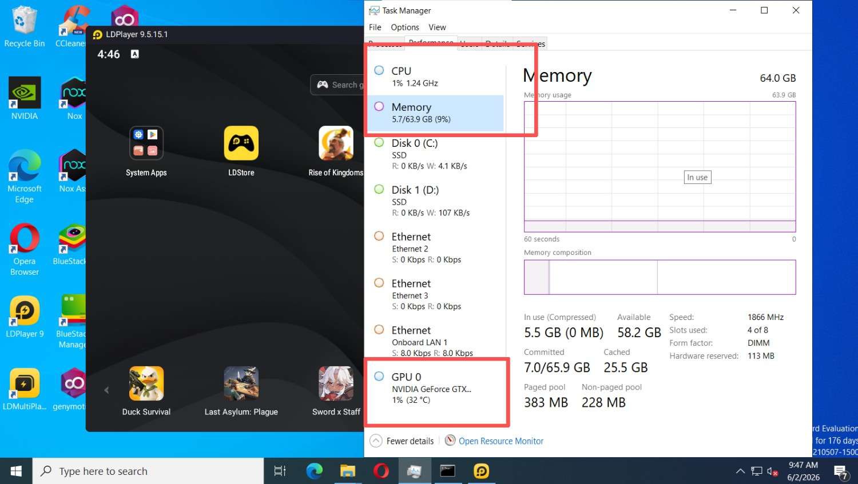Select the CPU performance item
Viewport: 858px width, 484px height.
pyautogui.click(x=435, y=77)
